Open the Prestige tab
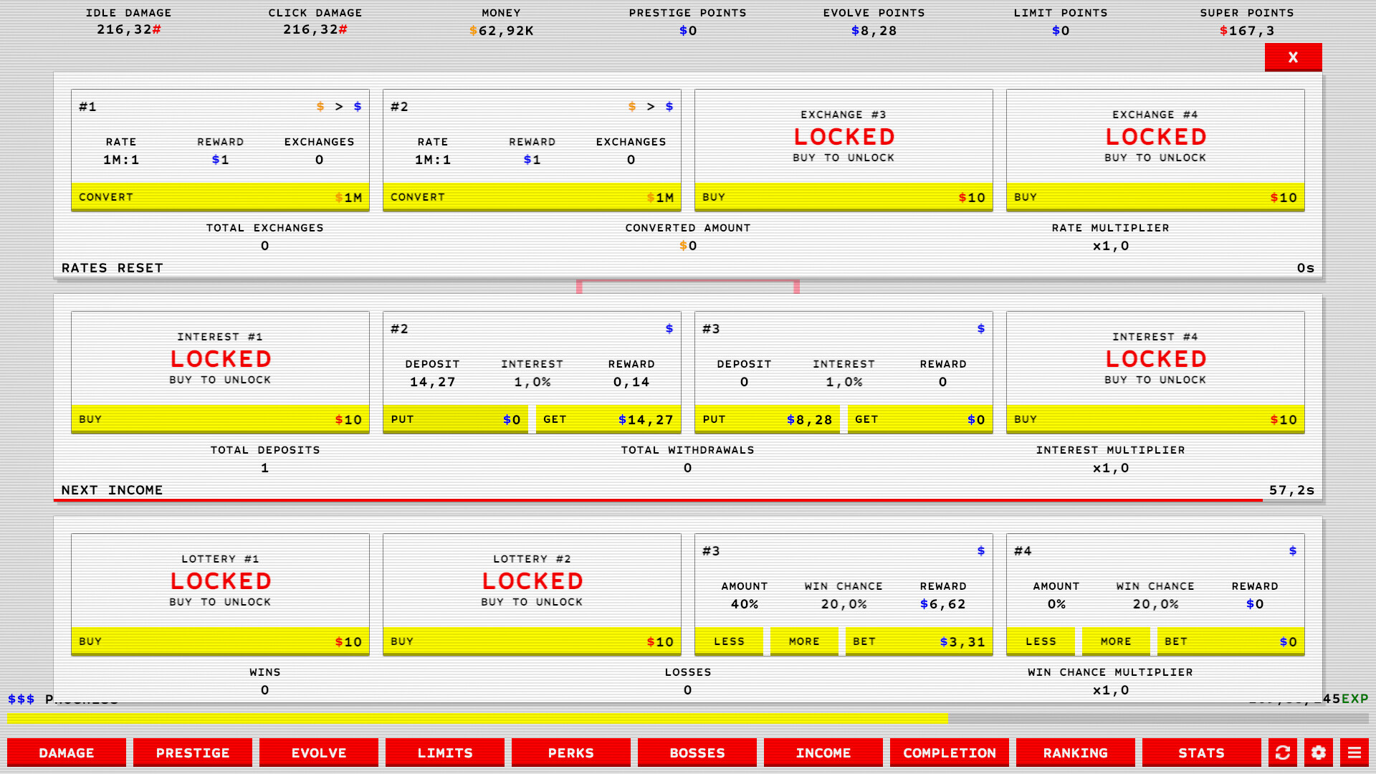Screen dimensions: 1376x774 [x=193, y=752]
